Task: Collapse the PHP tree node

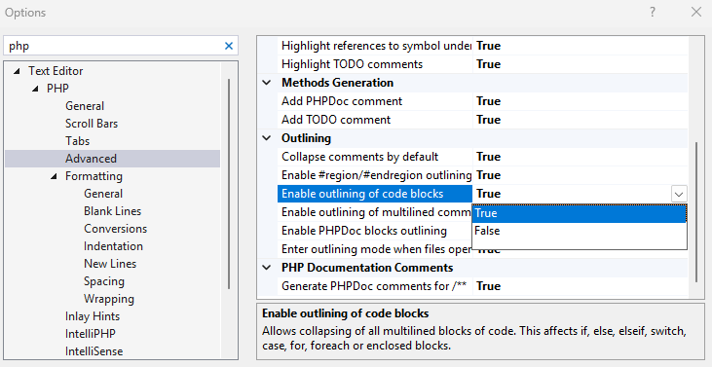Action: click(35, 89)
